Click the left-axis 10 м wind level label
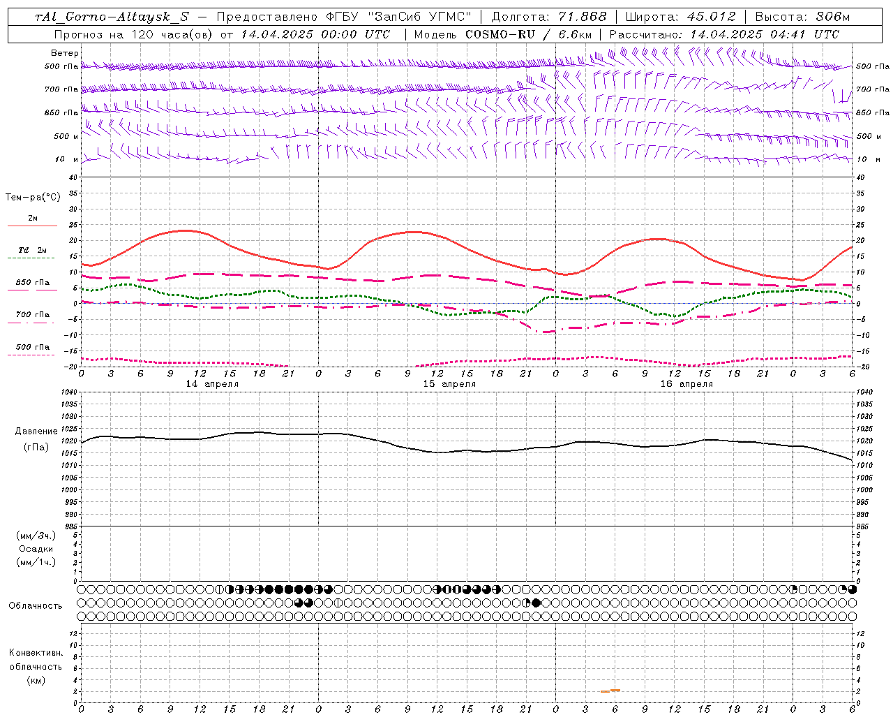 point(66,159)
